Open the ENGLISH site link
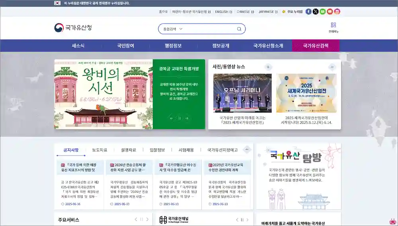The width and height of the screenshot is (398, 226). 223,12
